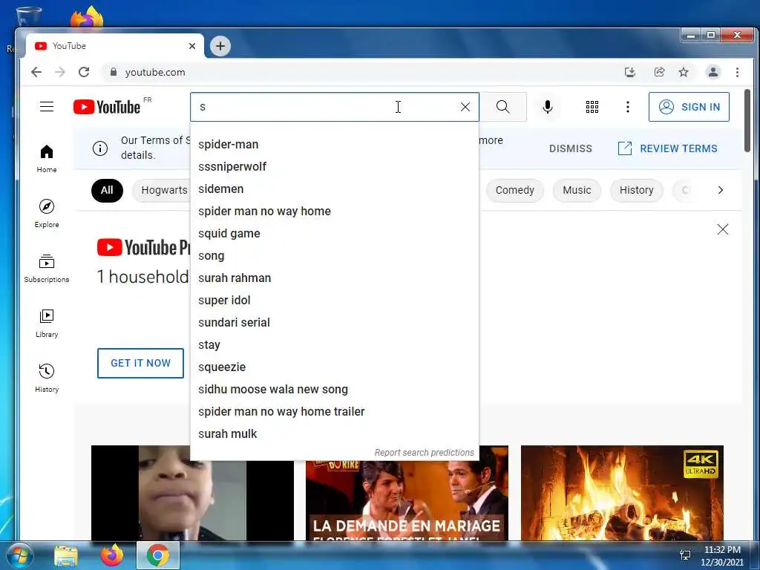The height and width of the screenshot is (570, 760).
Task: Select the Hogwarts category chip
Action: pos(161,190)
